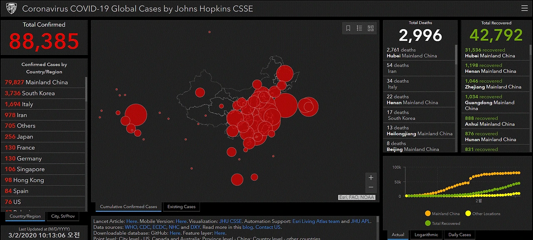Click Henan 1,198 recovered entry
Viewport: 533px width, 240px height.
496,68
